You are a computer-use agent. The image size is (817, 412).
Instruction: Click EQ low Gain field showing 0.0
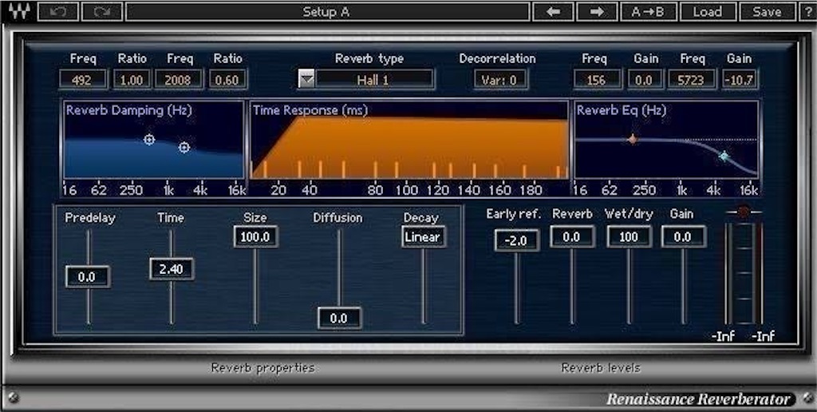point(645,80)
